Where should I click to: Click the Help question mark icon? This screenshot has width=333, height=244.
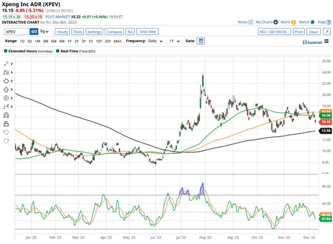pyautogui.click(x=329, y=22)
